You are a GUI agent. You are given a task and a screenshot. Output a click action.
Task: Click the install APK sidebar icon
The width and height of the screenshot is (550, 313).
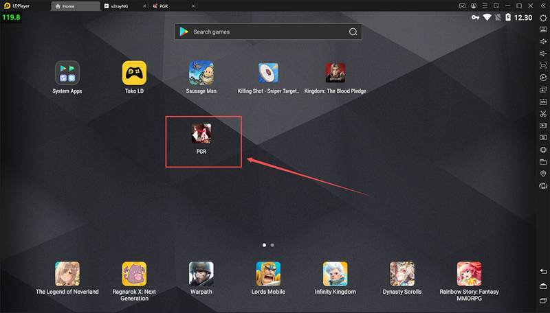[543, 102]
